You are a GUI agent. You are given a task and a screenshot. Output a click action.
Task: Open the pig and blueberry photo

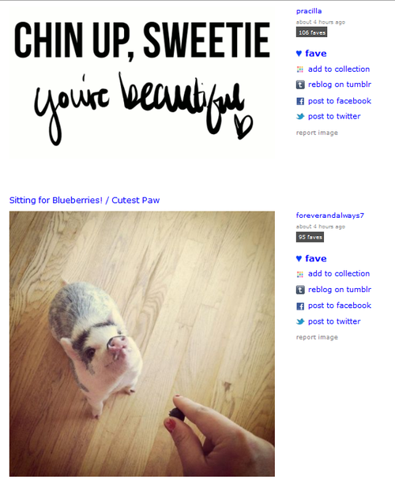tap(142, 343)
